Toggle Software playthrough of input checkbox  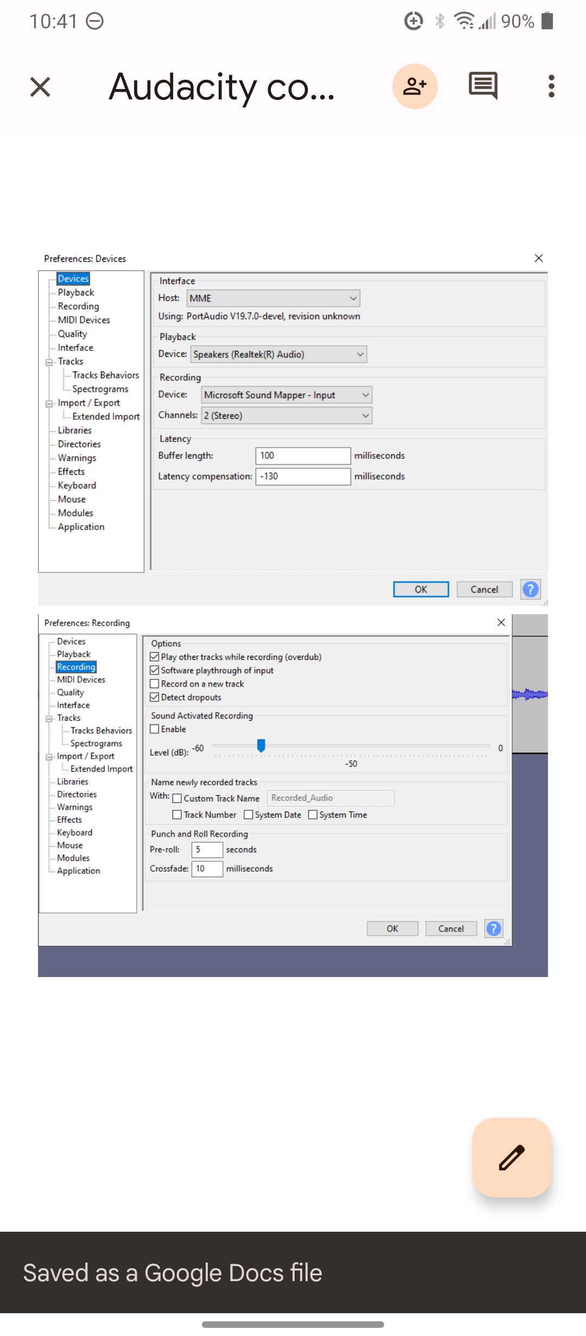click(x=155, y=671)
